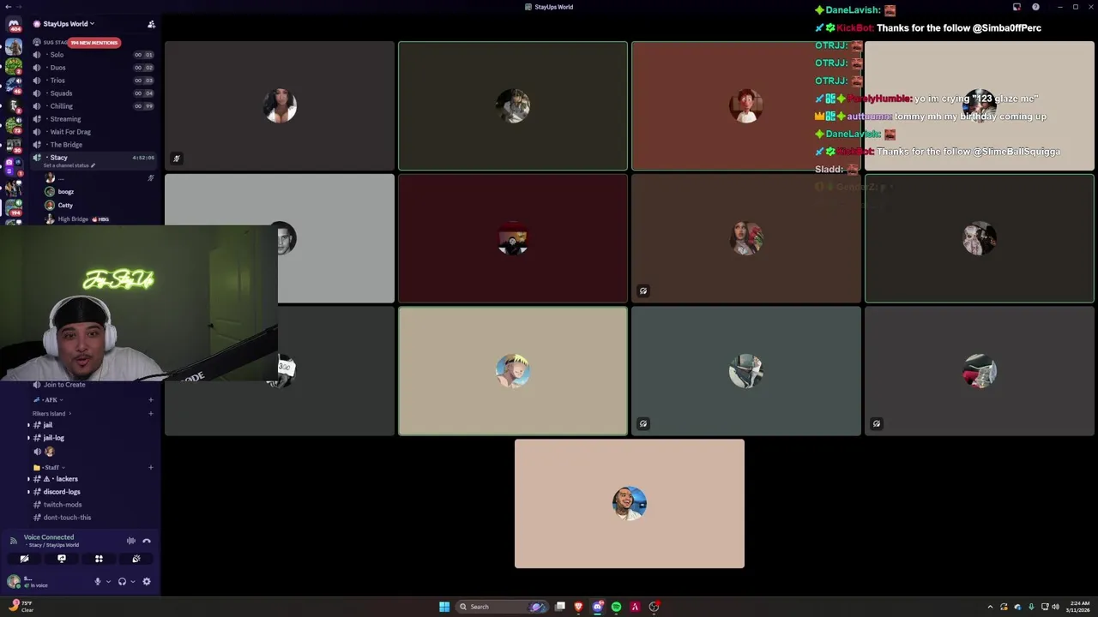Show hidden system tray icons chevron
The height and width of the screenshot is (617, 1098).
click(x=990, y=607)
